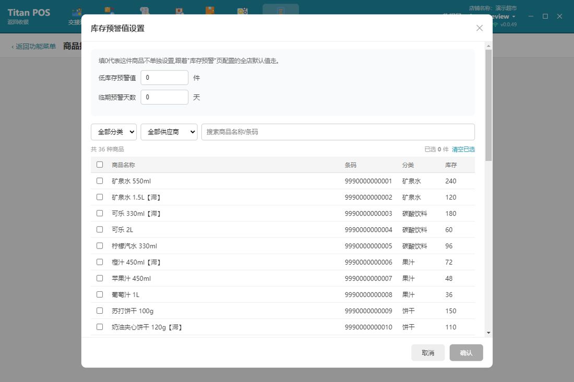This screenshot has height=382, width=574.
Task: Click barcode 9990000000001
Action: pos(368,181)
